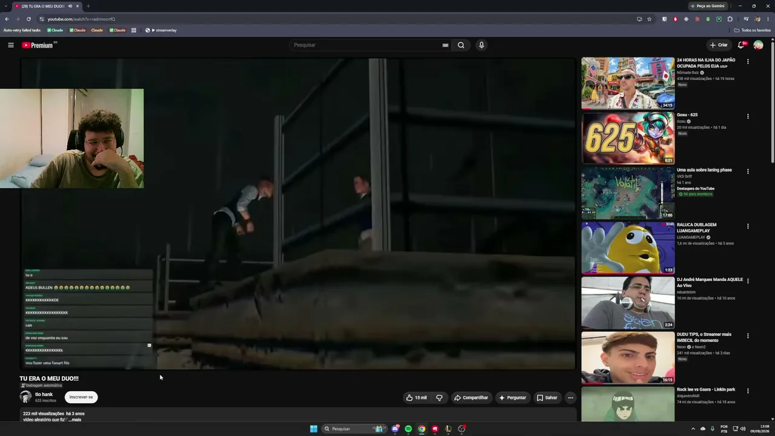Open options for DUDU TIPS video
This screenshot has height=436, width=775.
point(748,336)
